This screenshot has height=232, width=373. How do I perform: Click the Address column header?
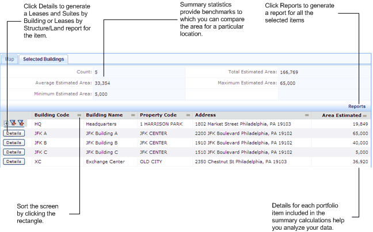coord(205,115)
